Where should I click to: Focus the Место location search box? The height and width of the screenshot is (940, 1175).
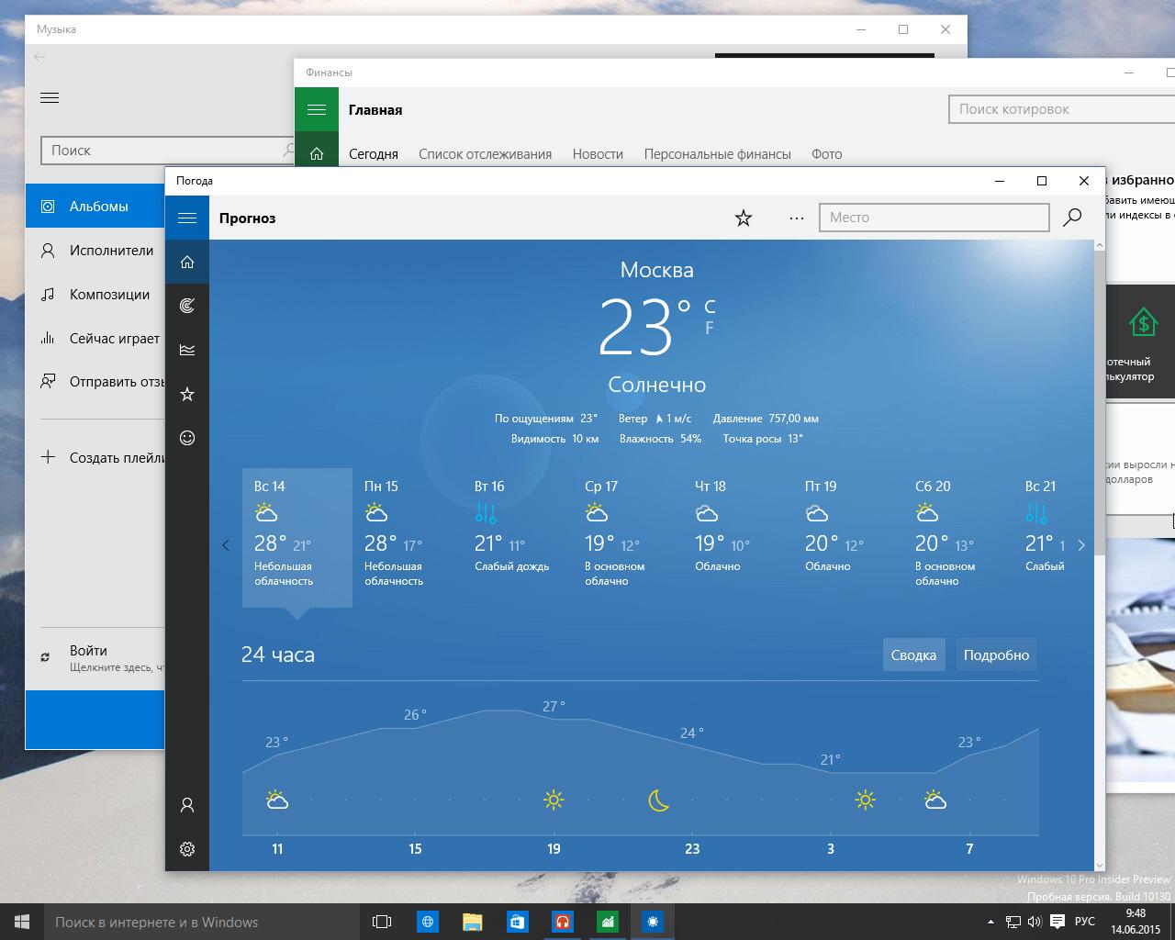(934, 218)
